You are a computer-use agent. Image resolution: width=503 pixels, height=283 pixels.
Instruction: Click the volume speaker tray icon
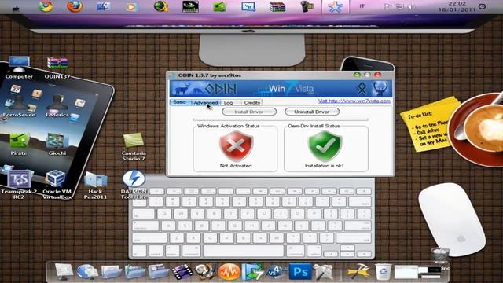coord(411,6)
